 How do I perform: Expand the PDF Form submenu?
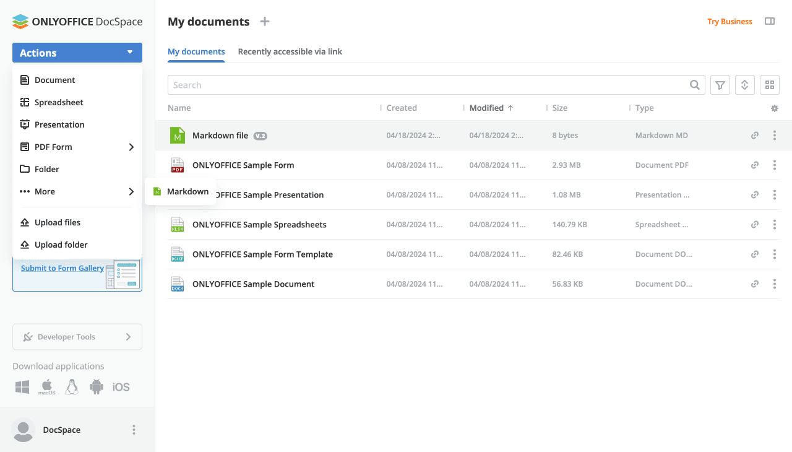point(77,147)
